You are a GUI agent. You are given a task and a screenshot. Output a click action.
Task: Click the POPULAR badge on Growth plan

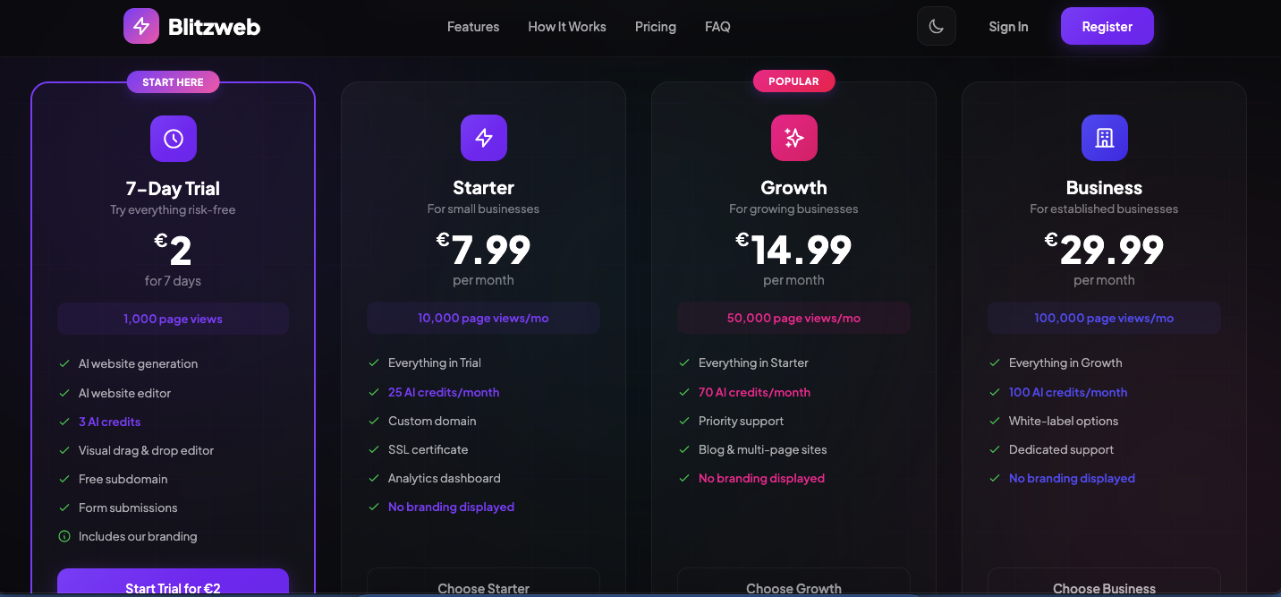(x=793, y=81)
